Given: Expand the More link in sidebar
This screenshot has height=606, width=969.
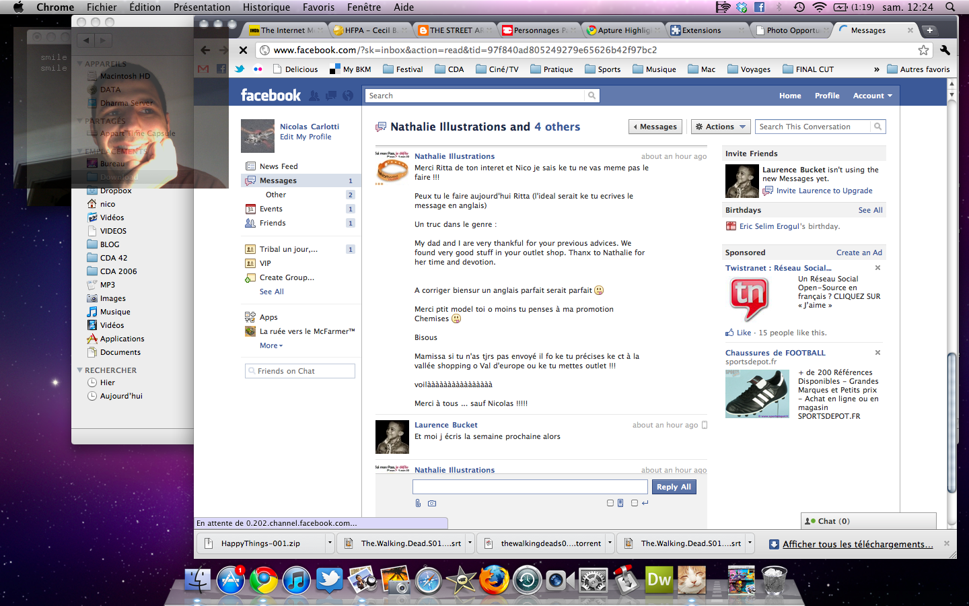Looking at the screenshot, I should [271, 345].
